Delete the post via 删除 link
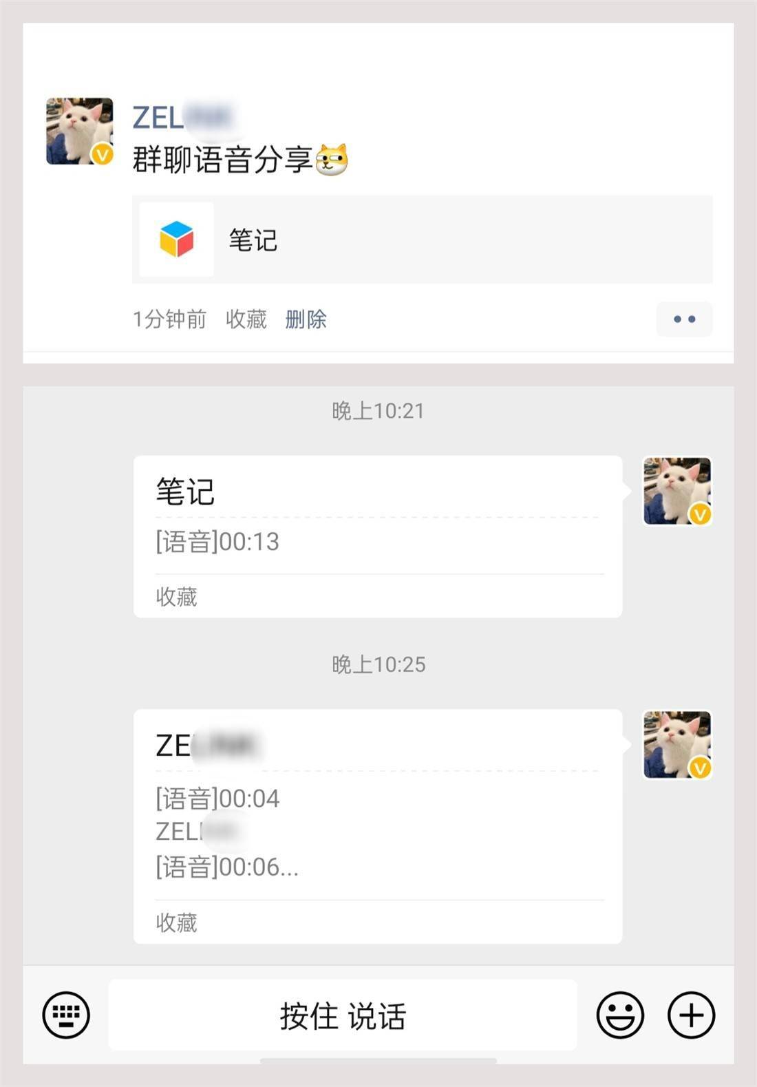The image size is (757, 1087). coord(306,319)
